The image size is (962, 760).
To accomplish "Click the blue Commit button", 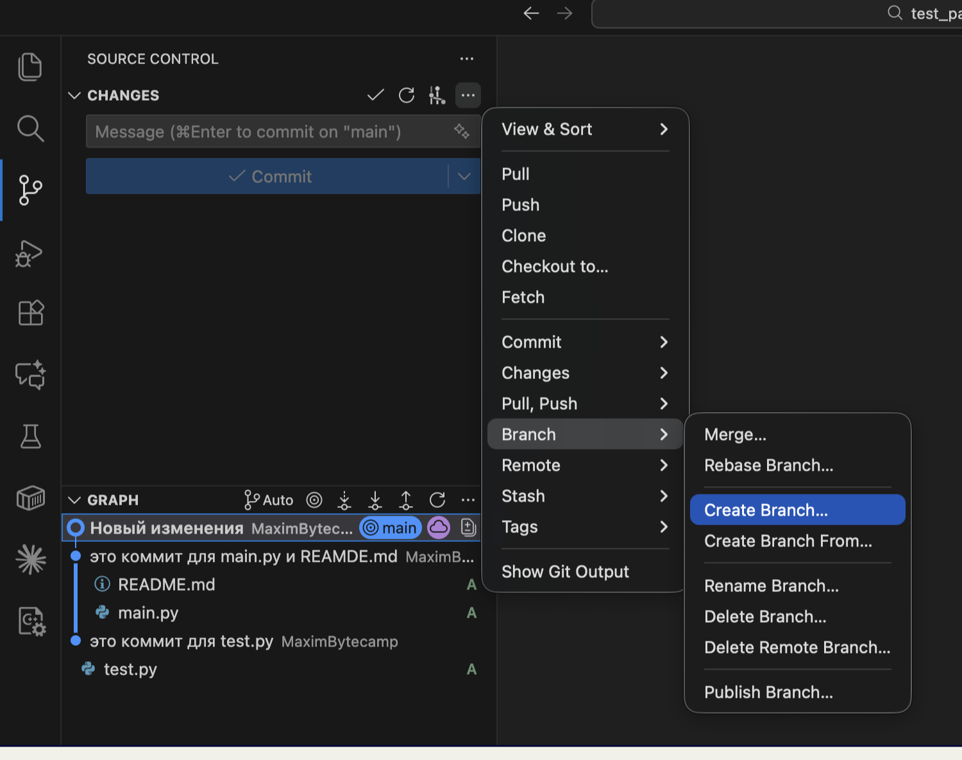I will (x=267, y=176).
